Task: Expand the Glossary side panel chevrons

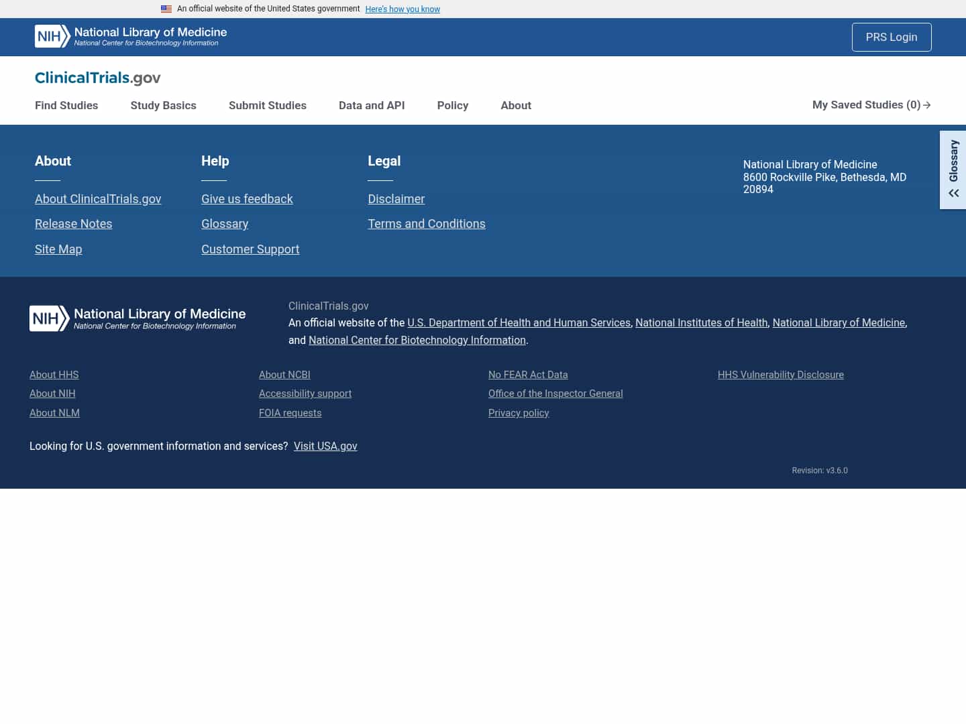Action: pos(953,193)
